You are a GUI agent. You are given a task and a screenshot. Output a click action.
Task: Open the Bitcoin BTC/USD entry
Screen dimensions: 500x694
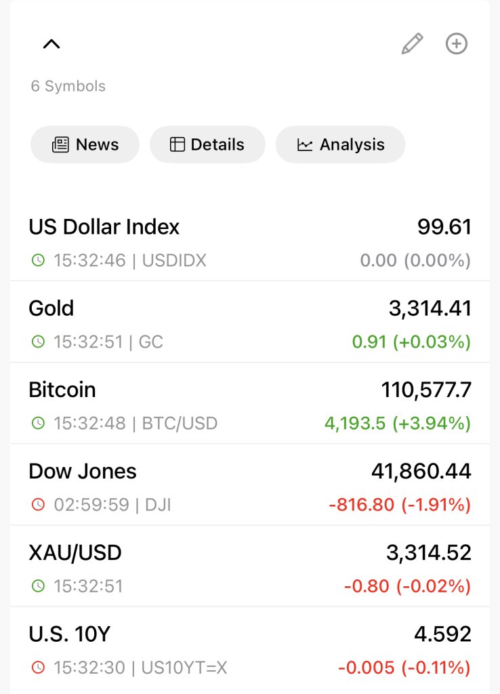(x=250, y=403)
